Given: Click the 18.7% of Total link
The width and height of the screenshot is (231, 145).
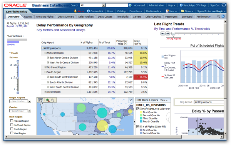Looking at the screenshot, I should point(111,53).
